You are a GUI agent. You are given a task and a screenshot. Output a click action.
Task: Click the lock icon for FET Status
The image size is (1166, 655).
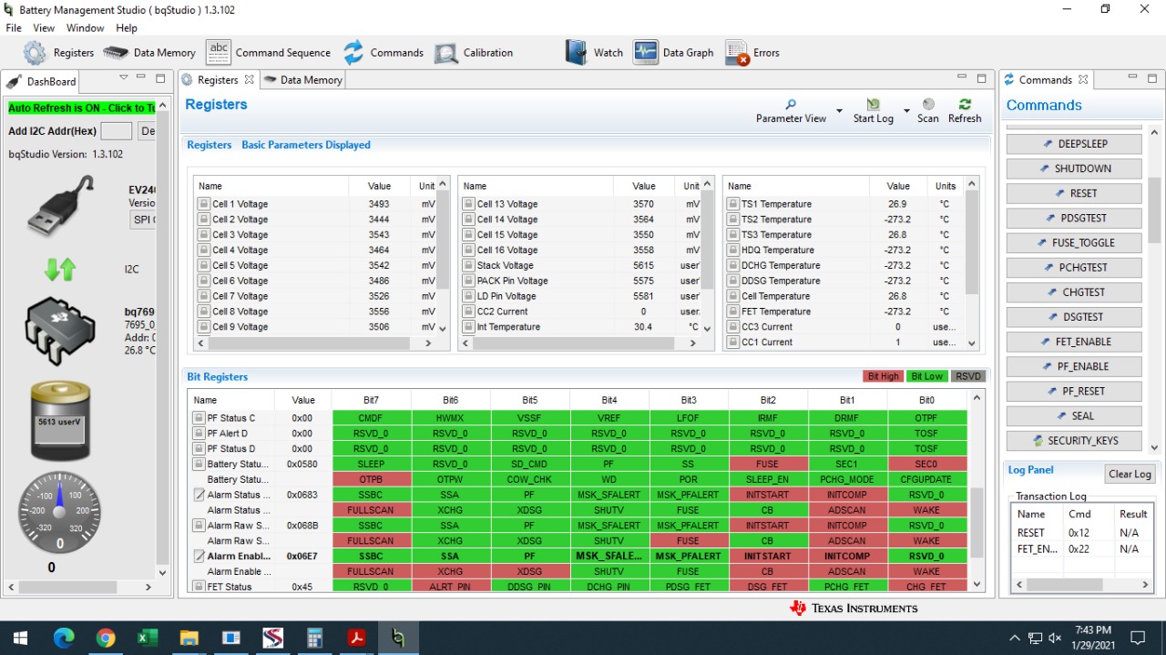coord(199,587)
